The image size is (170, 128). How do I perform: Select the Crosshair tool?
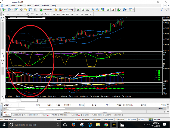[x=8, y=14]
